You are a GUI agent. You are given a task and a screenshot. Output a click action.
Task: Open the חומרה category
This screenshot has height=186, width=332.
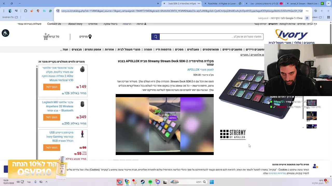pos(148,49)
